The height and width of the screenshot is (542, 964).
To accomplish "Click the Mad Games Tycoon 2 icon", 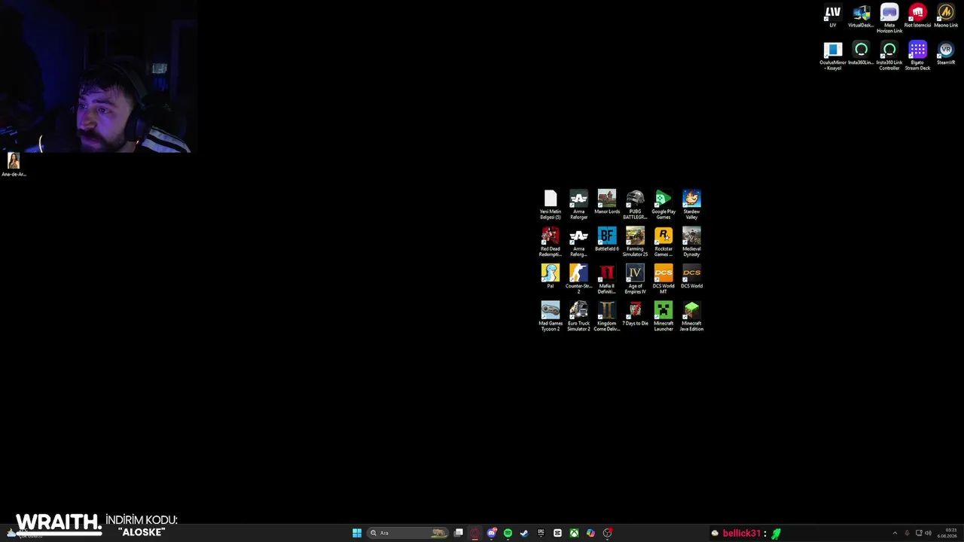I will tap(551, 316).
